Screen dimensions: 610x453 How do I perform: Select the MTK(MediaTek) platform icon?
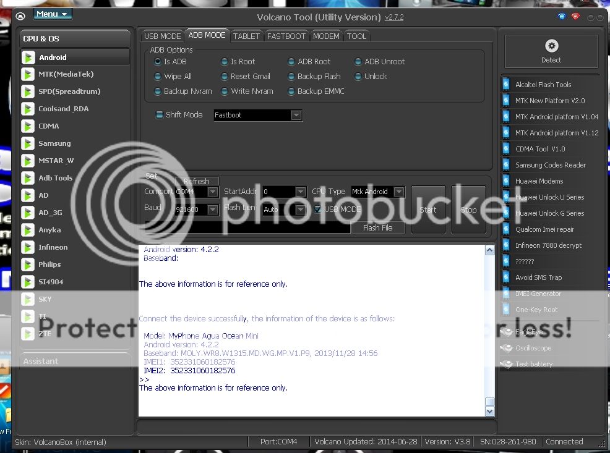[28, 74]
